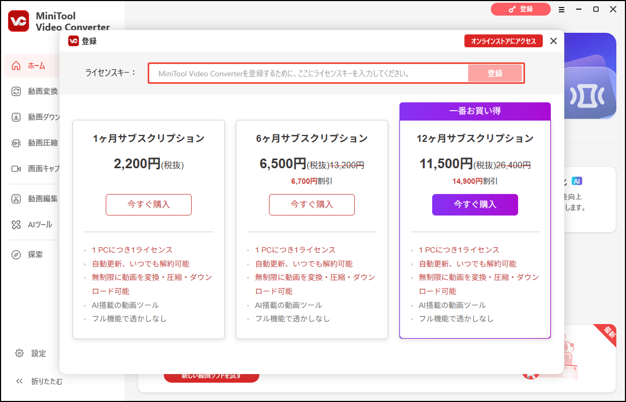Buy the 6ヶ月 subscription now
The height and width of the screenshot is (402, 626).
(312, 205)
